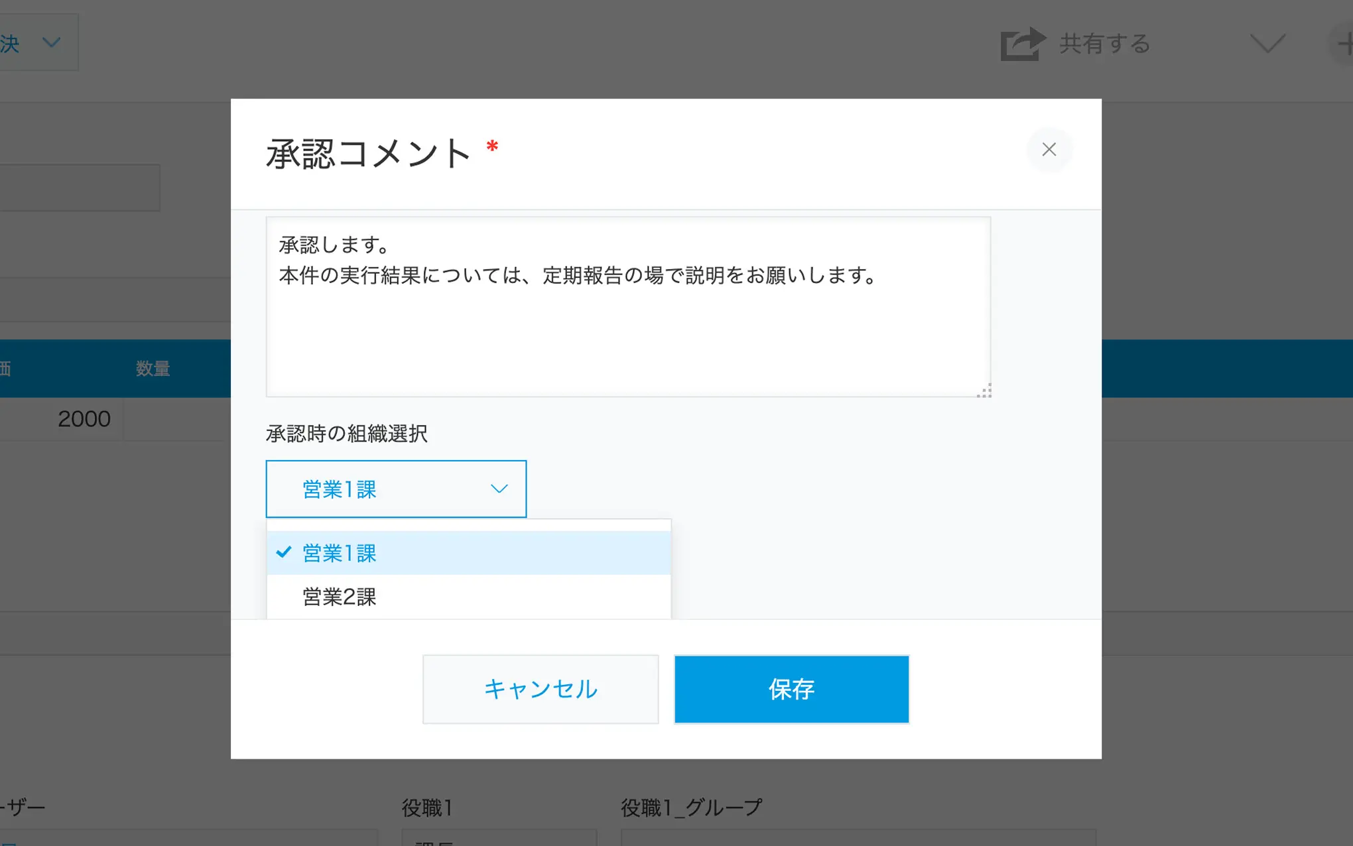
Task: Close the 承認コメント dialog with X
Action: (1049, 150)
